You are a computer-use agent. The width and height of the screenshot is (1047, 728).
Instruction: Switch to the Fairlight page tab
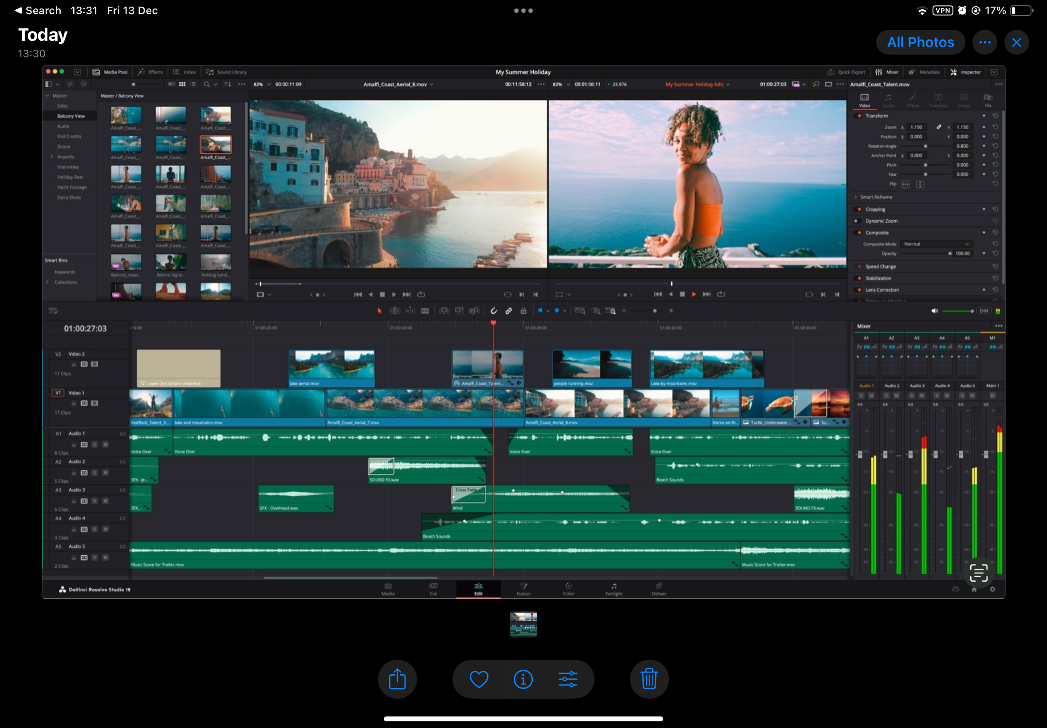[614, 589]
